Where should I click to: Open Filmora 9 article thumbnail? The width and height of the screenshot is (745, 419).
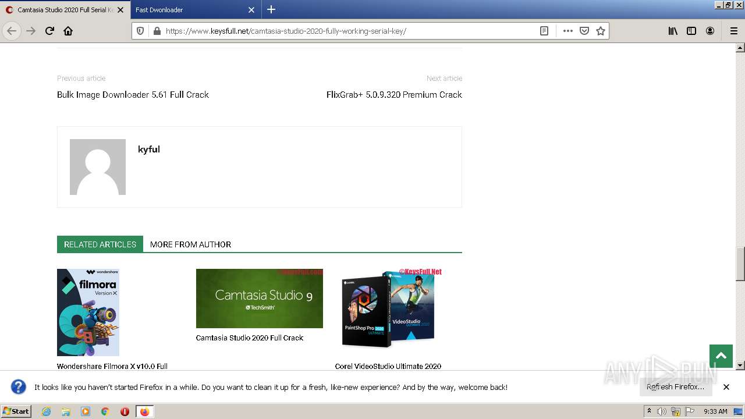coord(88,313)
